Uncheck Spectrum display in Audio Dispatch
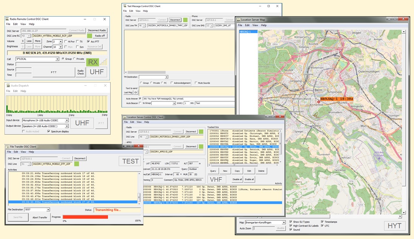Screen dimensions: 414x239 [x=48, y=131]
